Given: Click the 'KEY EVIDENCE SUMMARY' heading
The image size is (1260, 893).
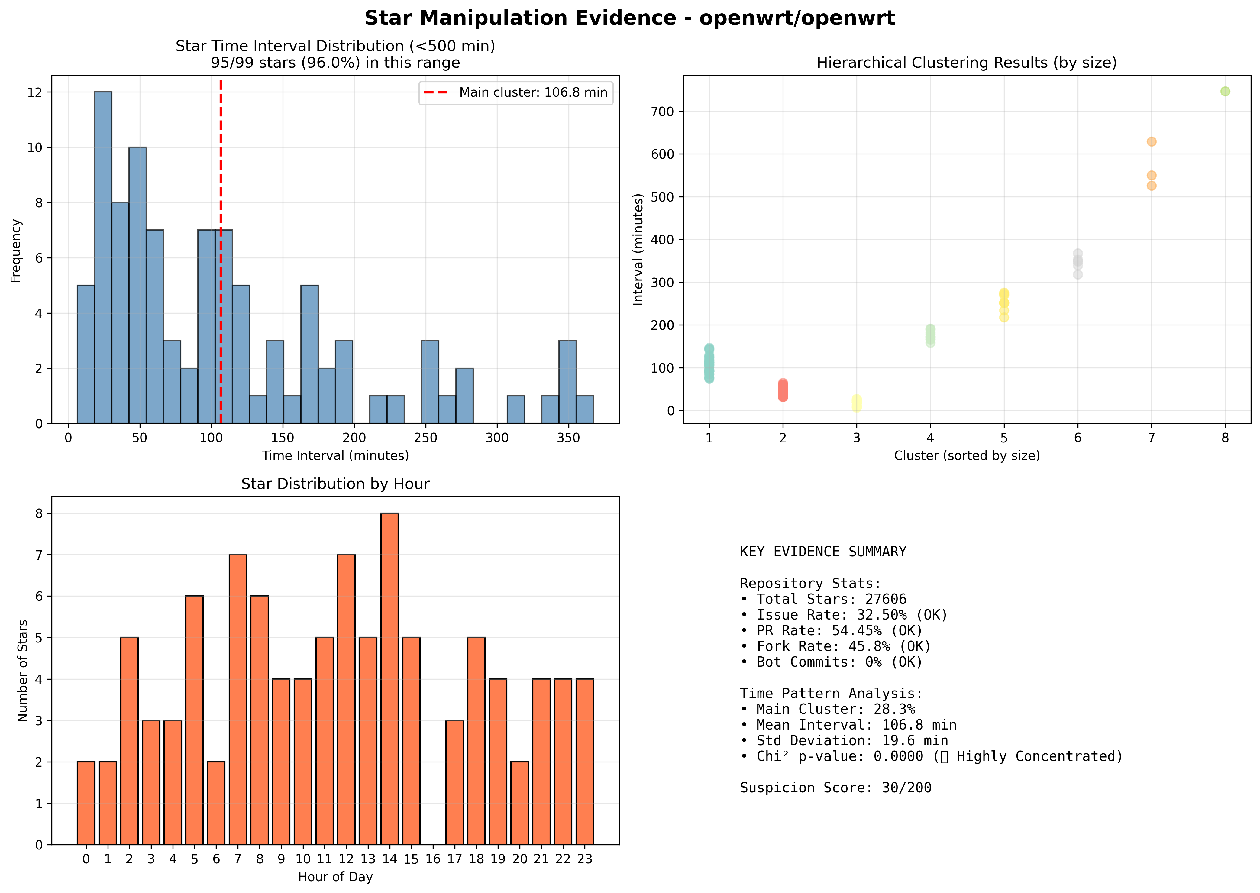Looking at the screenshot, I should pyautogui.click(x=823, y=552).
